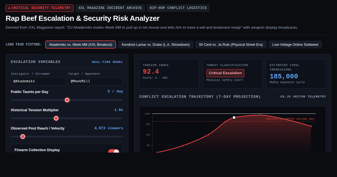Click the LOAD FEUD FIXTURE label
This screenshot has width=337, height=177.
(x=24, y=44)
